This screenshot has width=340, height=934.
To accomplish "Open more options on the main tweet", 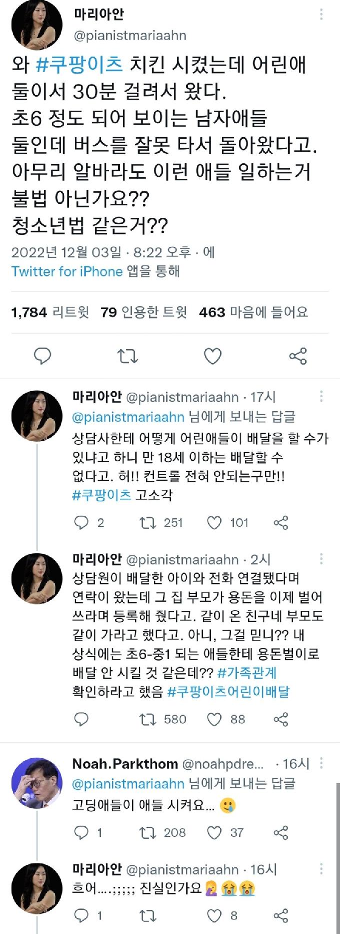I will 321,15.
